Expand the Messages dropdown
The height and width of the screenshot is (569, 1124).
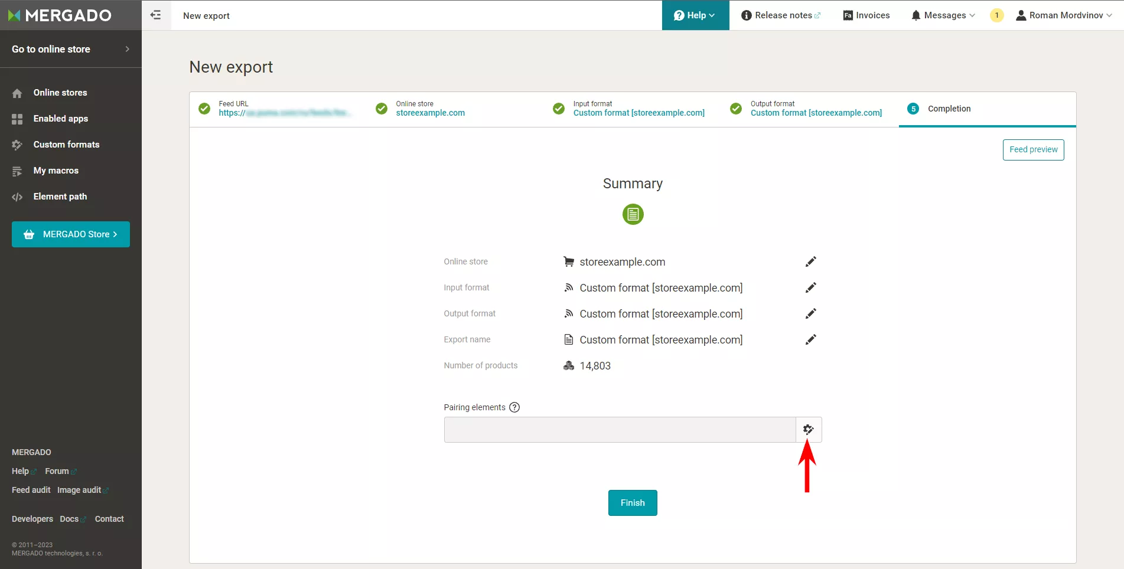pos(943,15)
